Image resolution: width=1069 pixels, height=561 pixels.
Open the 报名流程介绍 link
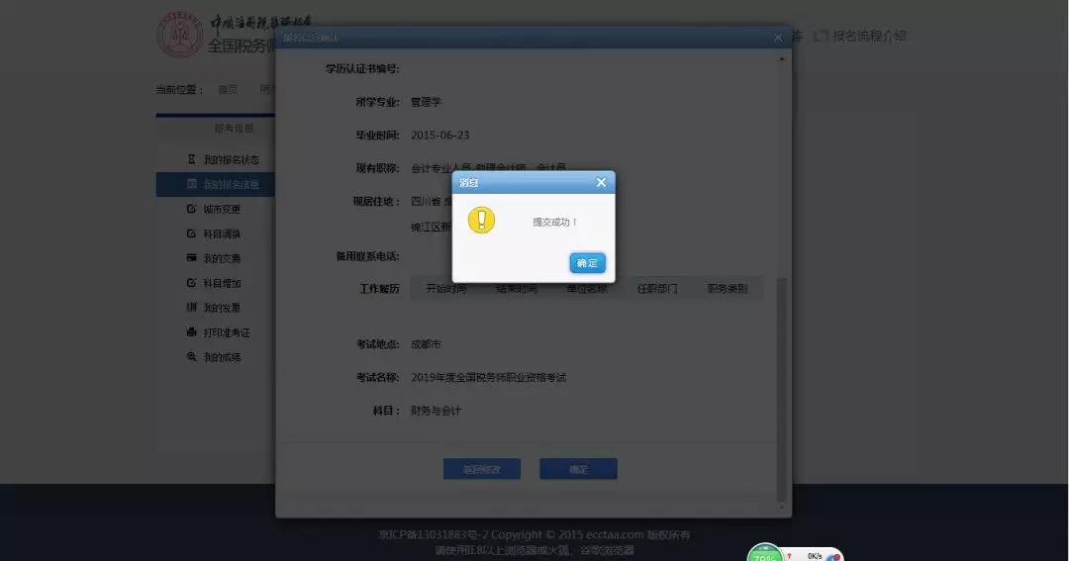tap(869, 37)
